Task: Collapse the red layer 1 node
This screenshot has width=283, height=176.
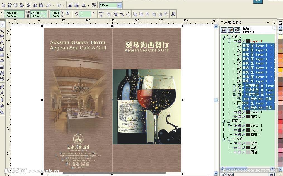Action: click(229, 41)
